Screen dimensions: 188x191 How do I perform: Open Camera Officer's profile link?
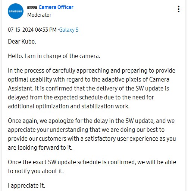pos(56,7)
